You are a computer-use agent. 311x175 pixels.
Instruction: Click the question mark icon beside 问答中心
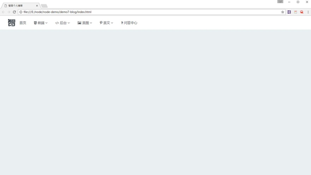tap(122, 23)
